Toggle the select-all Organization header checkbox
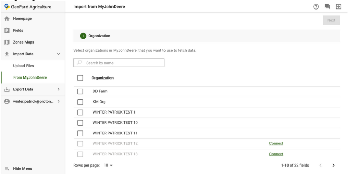The height and width of the screenshot is (174, 348). [x=80, y=78]
